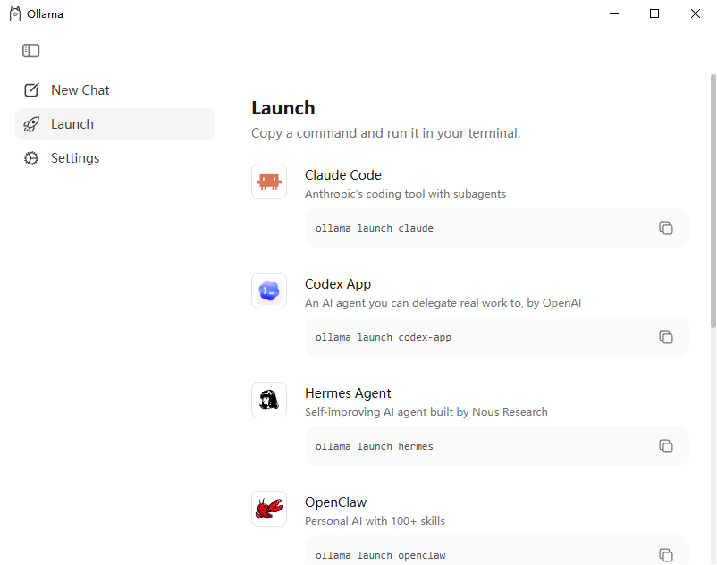Click the New Chat compose icon
The image size is (717, 565).
point(31,90)
